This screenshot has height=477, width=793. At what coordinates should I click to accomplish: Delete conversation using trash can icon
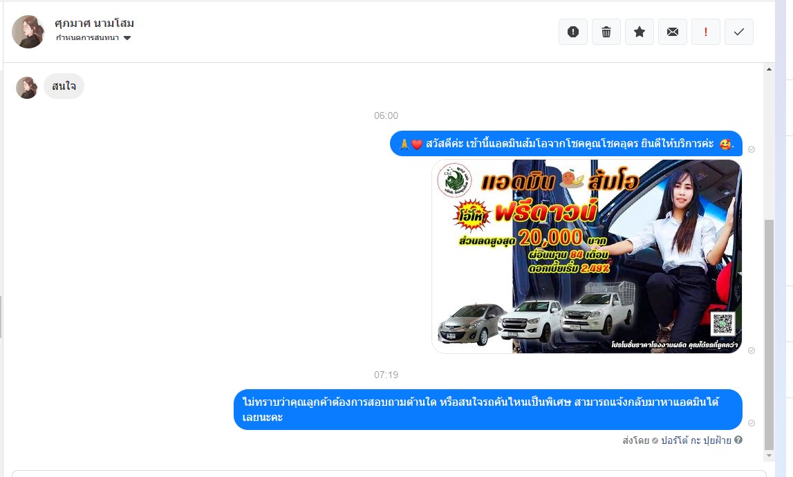point(606,32)
